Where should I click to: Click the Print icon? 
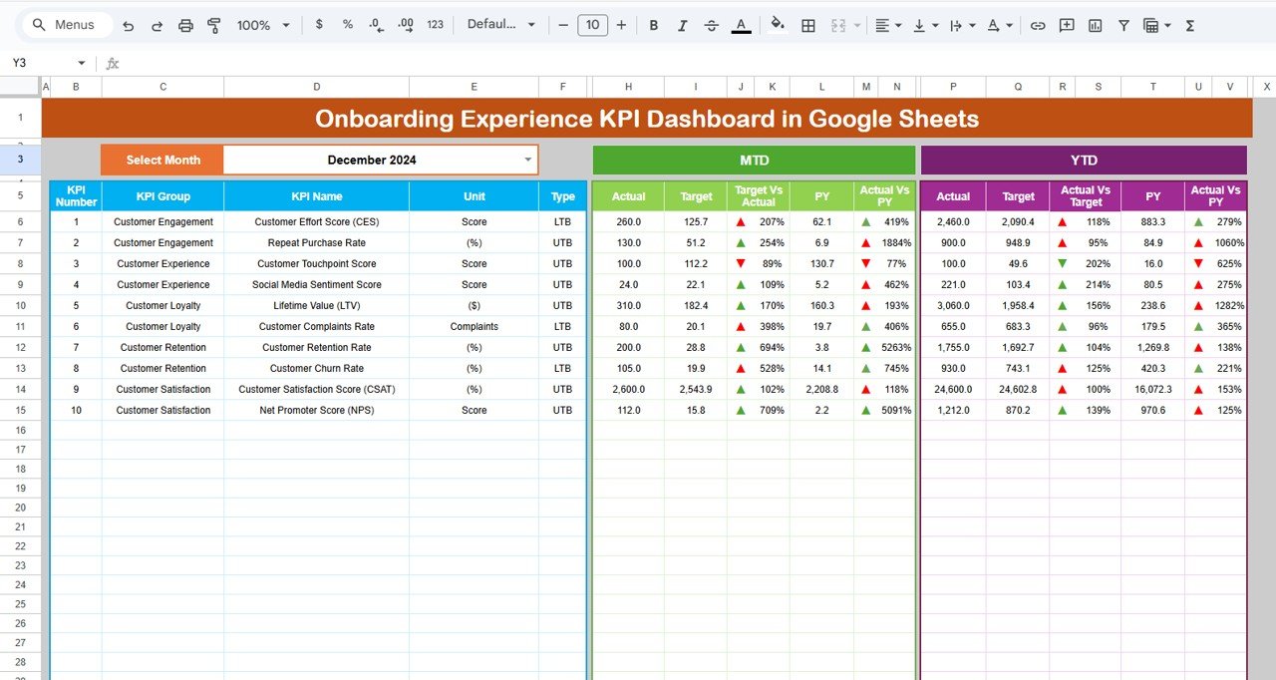tap(185, 25)
